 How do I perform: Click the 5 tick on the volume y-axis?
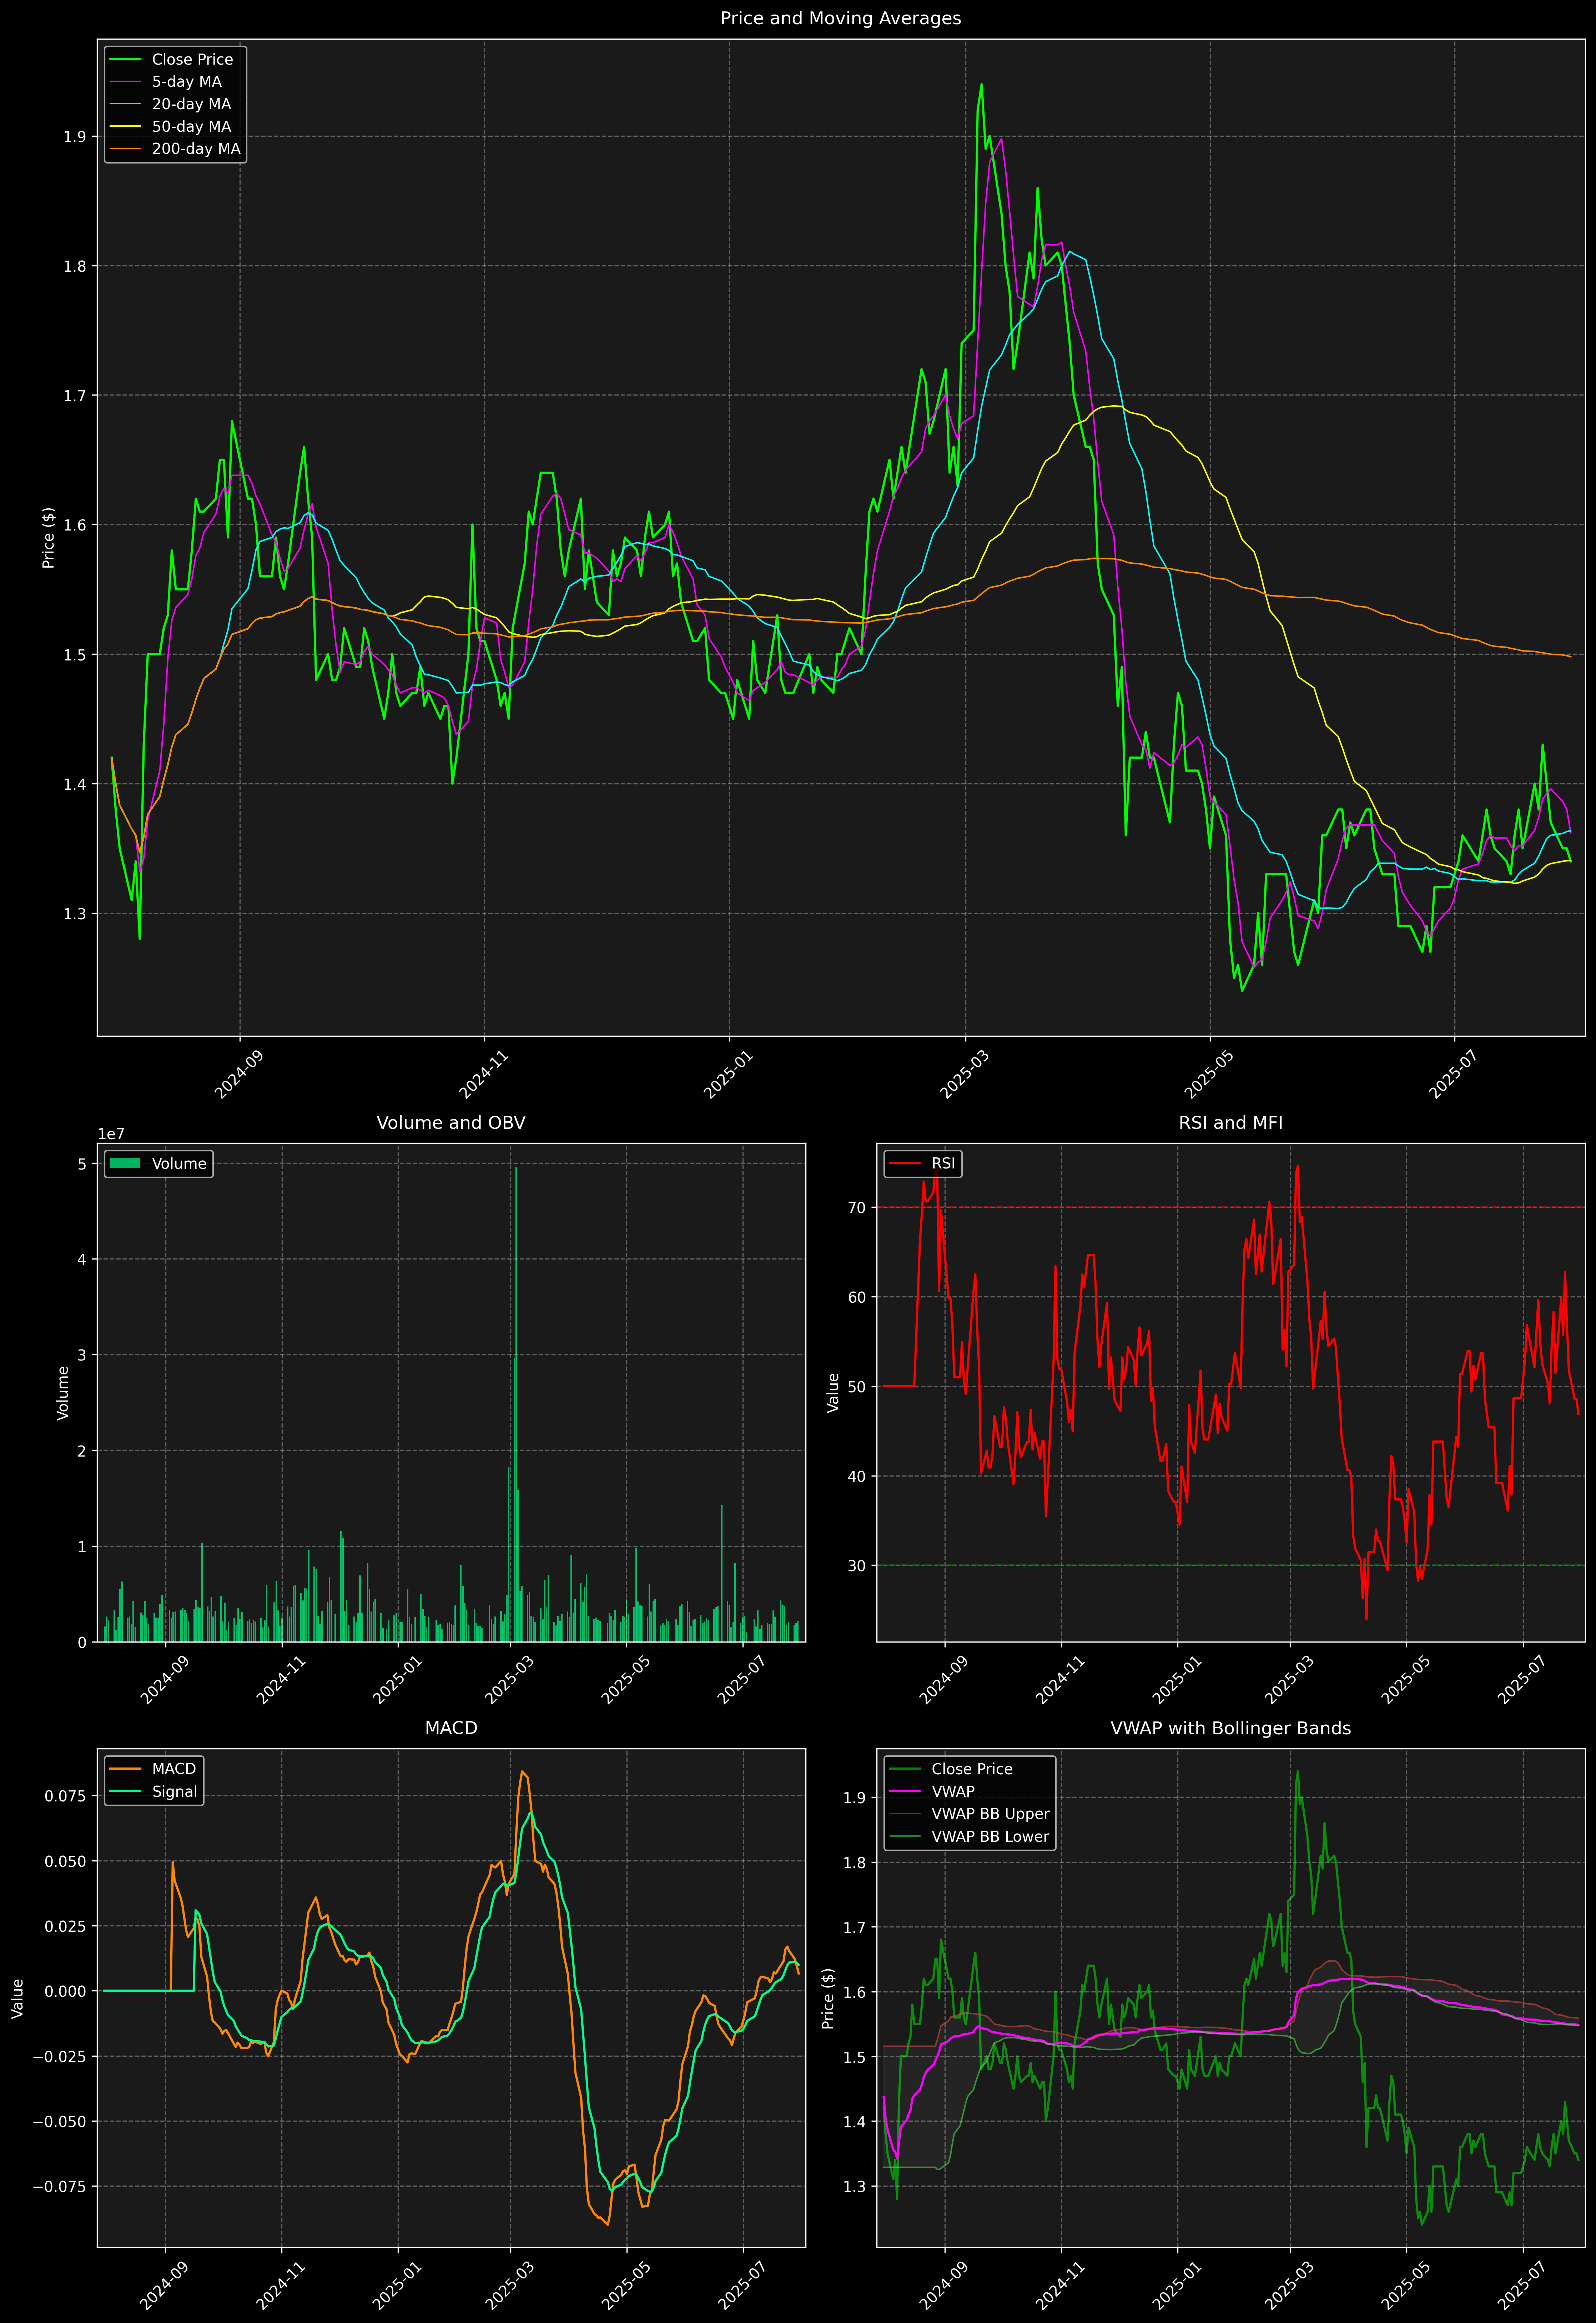[x=82, y=1164]
